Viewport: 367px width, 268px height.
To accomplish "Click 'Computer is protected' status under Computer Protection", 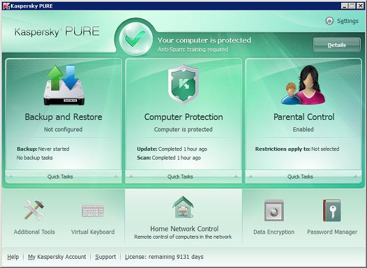I will coord(183,129).
